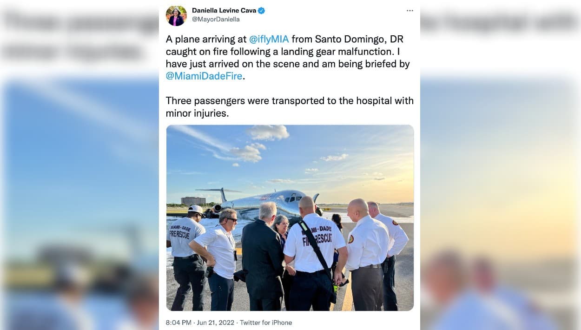The width and height of the screenshot is (581, 330).
Task: Click the display name Daniella Levine Cava
Action: [224, 10]
